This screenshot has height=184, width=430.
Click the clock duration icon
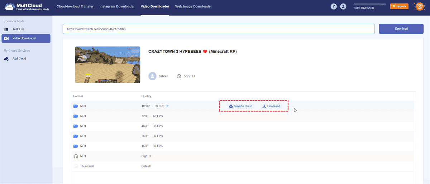pyautogui.click(x=179, y=76)
